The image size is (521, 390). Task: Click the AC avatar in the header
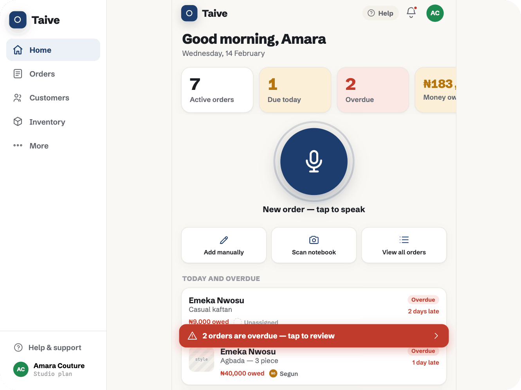pos(435,13)
